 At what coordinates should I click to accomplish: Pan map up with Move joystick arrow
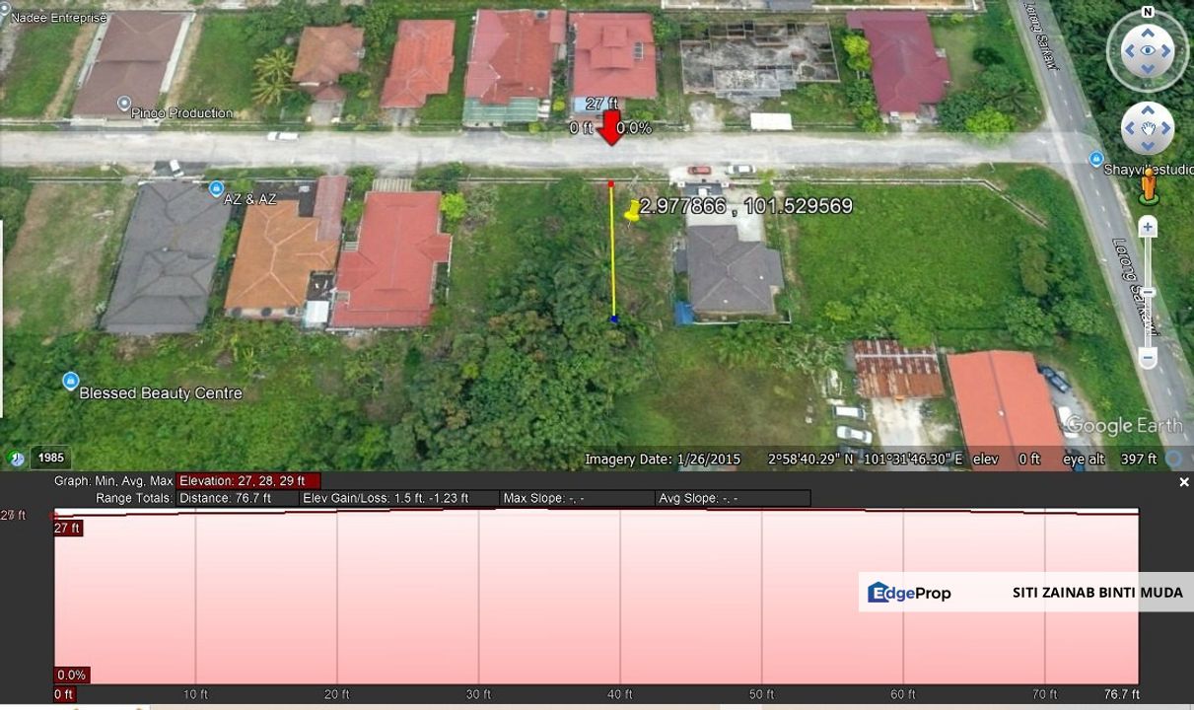coord(1148,109)
